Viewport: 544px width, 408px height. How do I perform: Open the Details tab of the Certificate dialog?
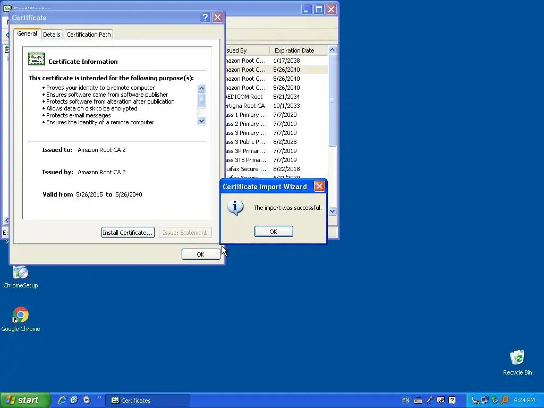[52, 35]
